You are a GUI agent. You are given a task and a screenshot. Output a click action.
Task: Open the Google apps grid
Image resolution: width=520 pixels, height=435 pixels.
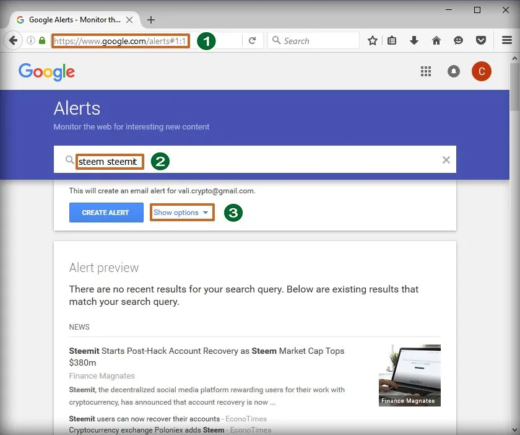[426, 71]
